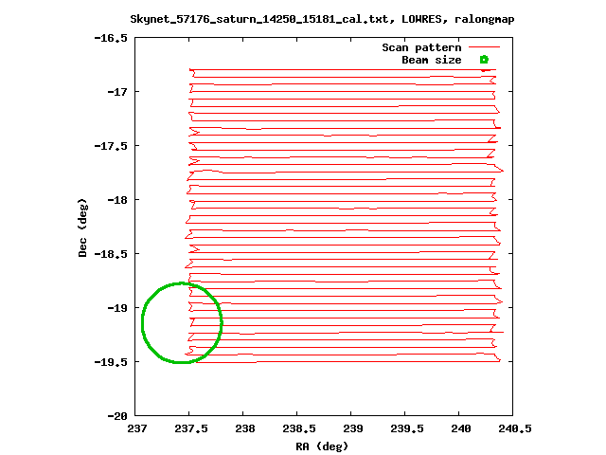The width and height of the screenshot is (606, 455).
Task: Click the 'RA (deg)' axis label
Action: click(x=322, y=446)
